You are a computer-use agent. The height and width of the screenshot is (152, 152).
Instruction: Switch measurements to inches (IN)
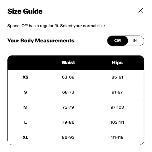click(x=135, y=41)
